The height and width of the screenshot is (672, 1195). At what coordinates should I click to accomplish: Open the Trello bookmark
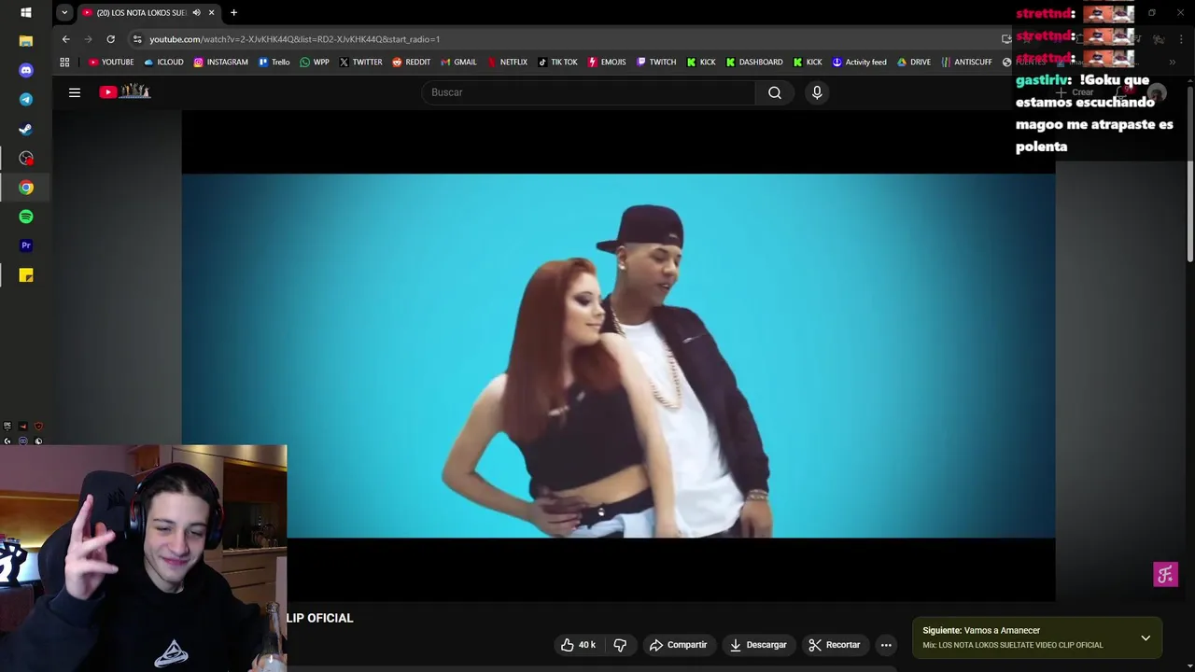click(274, 63)
